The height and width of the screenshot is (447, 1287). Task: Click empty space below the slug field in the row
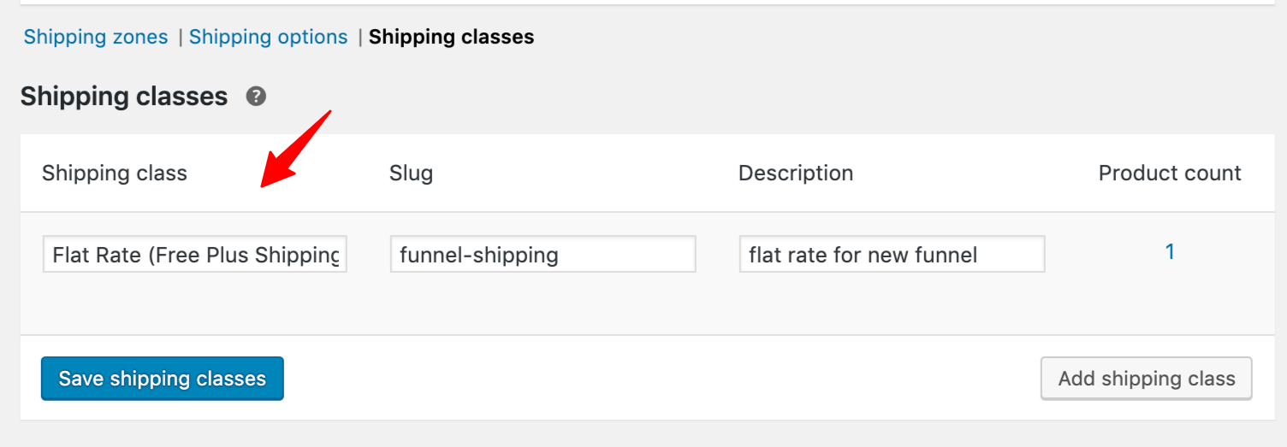(x=543, y=303)
